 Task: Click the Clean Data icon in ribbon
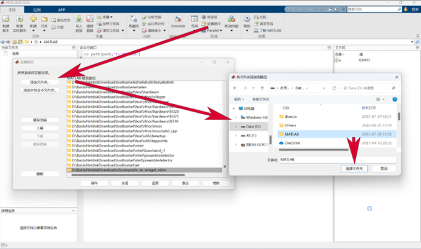coord(90,19)
